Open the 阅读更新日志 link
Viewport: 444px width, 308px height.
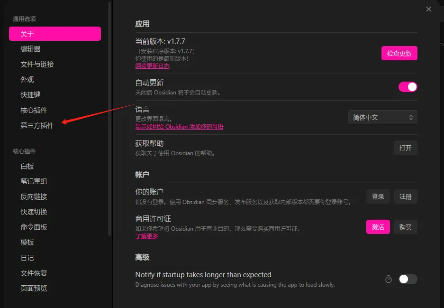point(152,66)
